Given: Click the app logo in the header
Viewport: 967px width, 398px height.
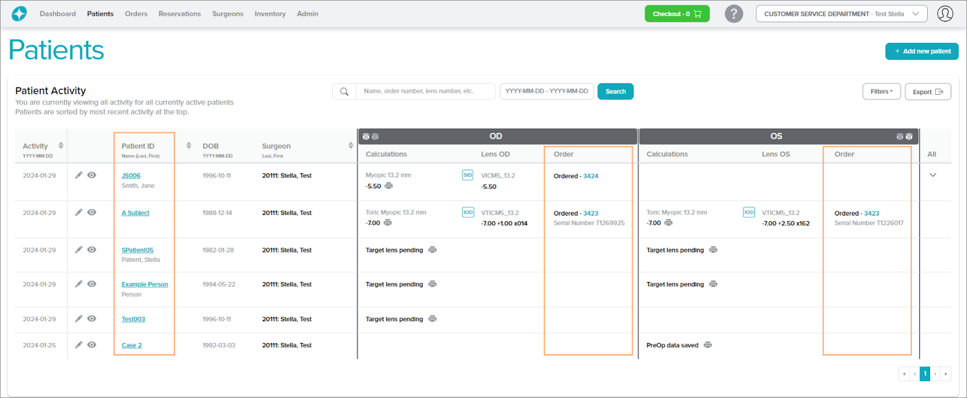Looking at the screenshot, I should pos(19,14).
